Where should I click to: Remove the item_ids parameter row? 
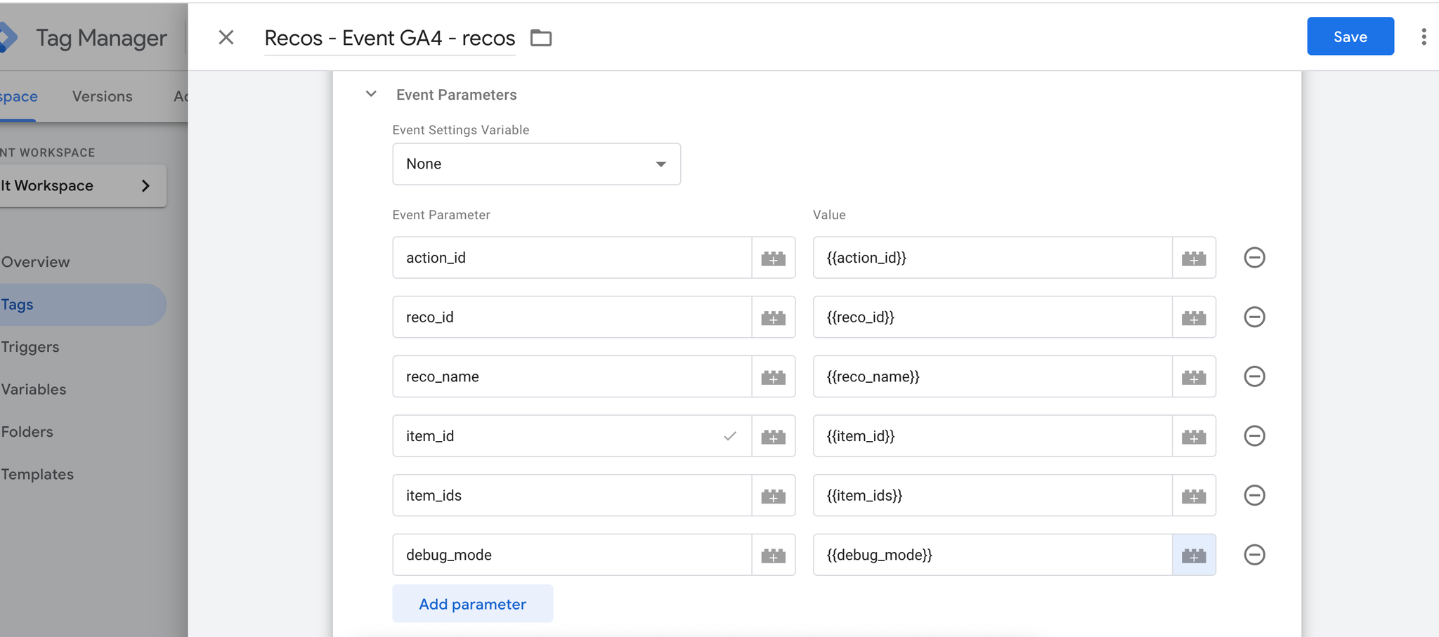click(1254, 496)
